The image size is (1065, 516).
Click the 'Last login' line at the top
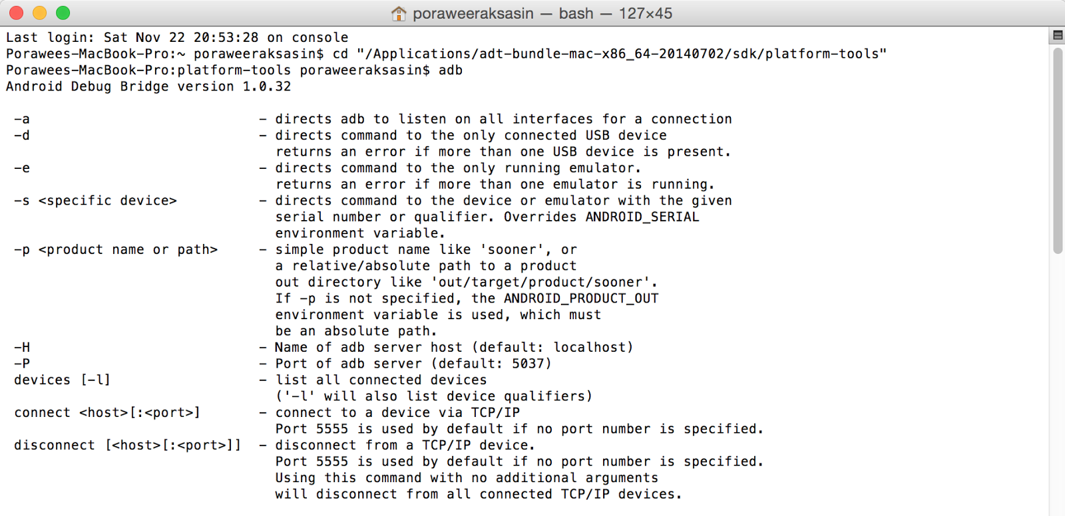click(x=177, y=38)
